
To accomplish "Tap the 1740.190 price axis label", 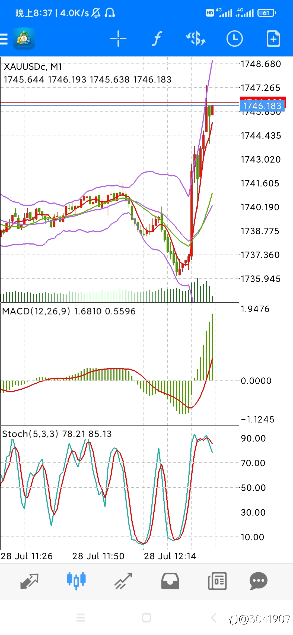I will (260, 207).
